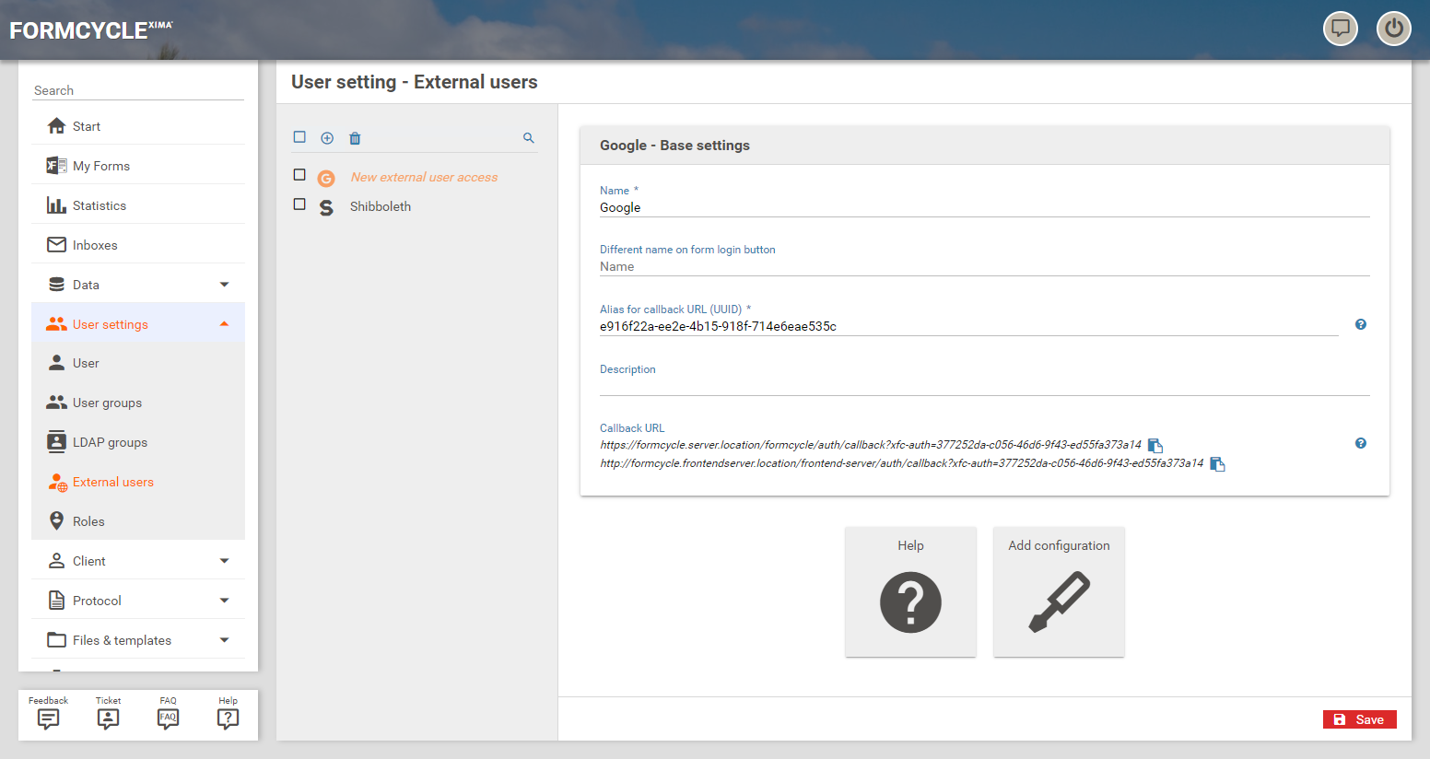Check the New external user access checkbox
Image resolution: width=1430 pixels, height=759 pixels.
299,175
